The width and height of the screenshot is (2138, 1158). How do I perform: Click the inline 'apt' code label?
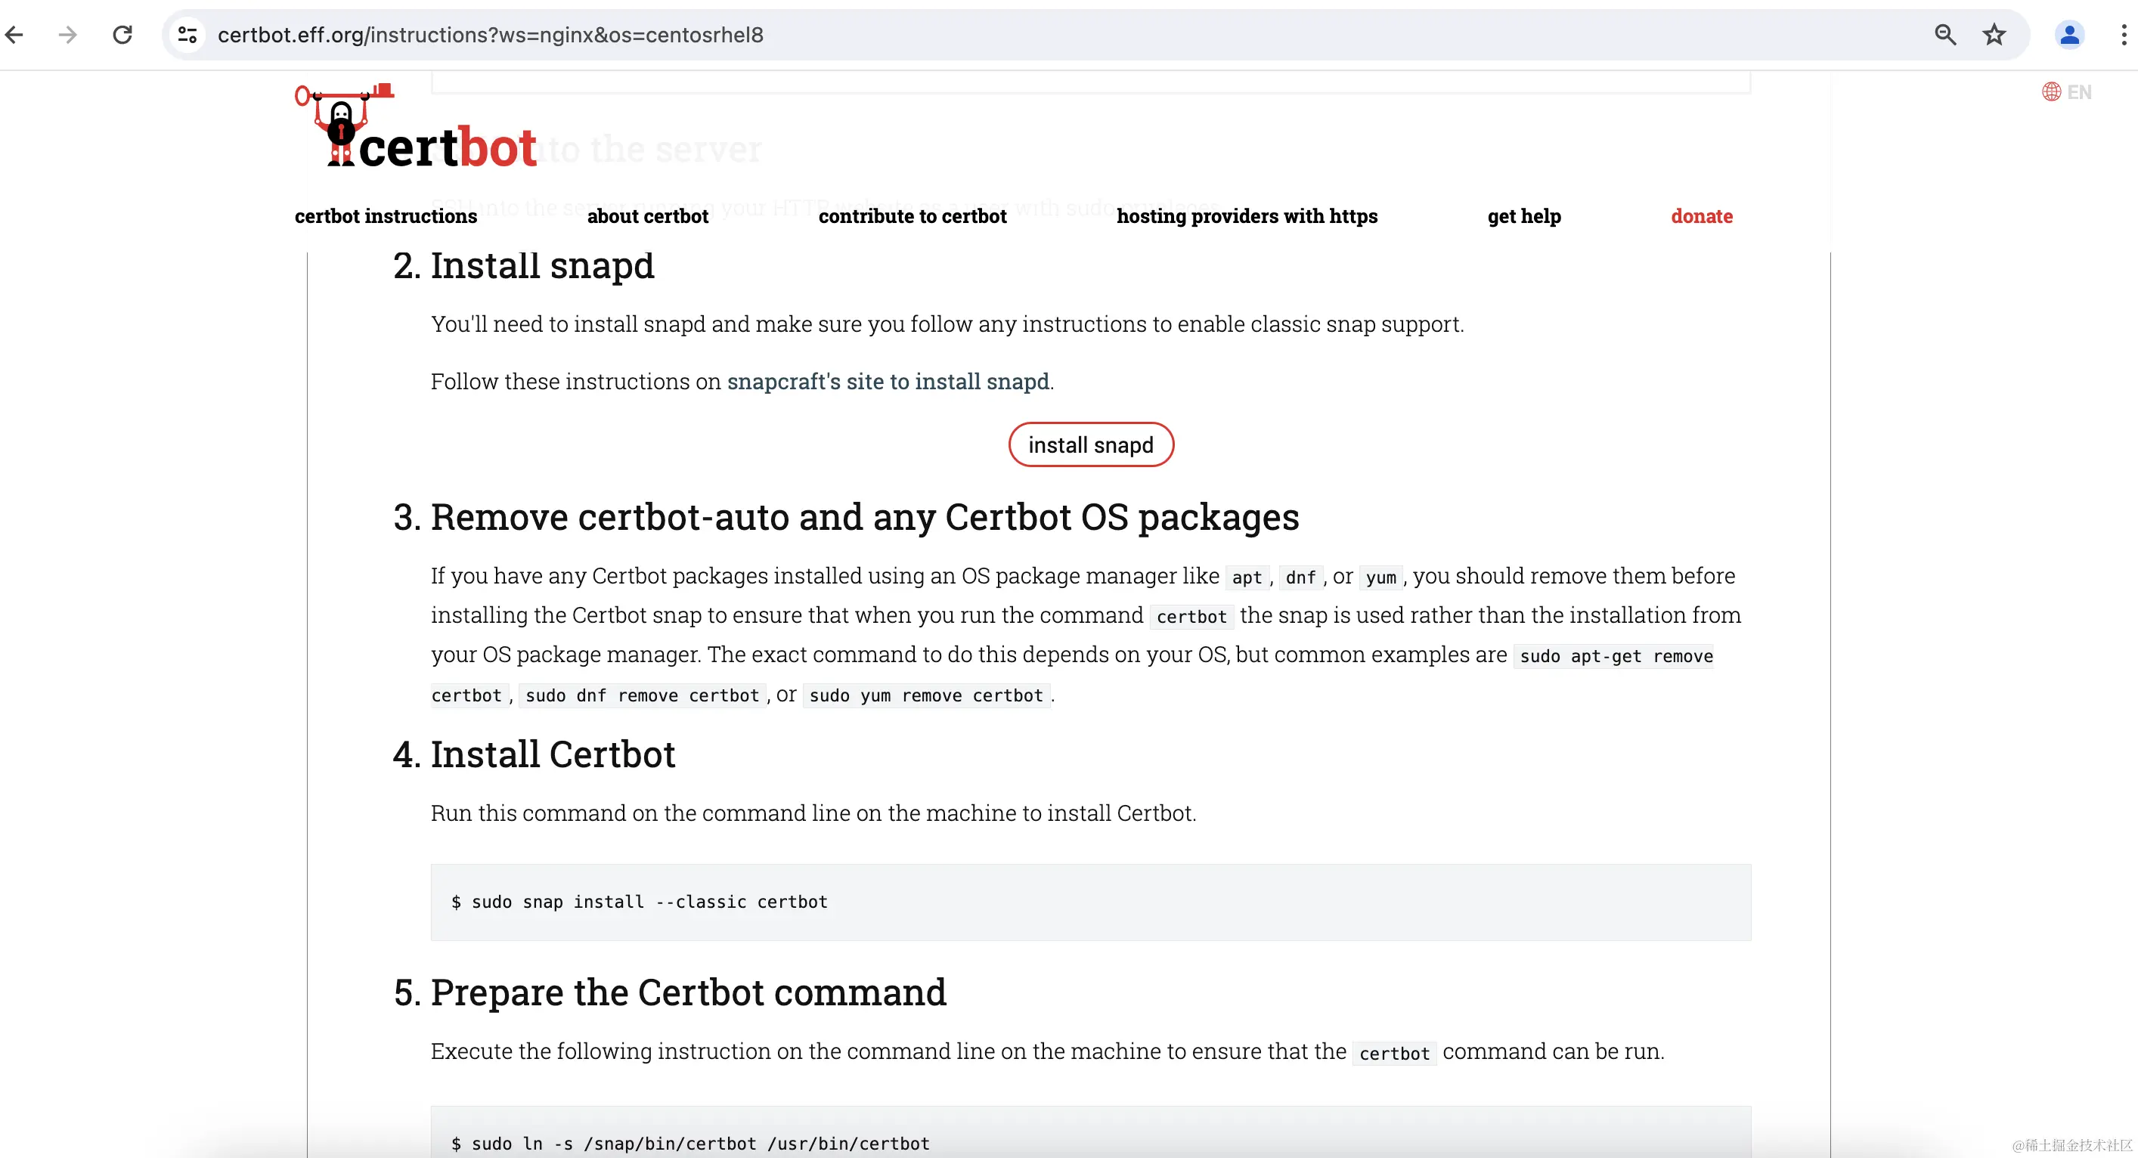coord(1247,577)
